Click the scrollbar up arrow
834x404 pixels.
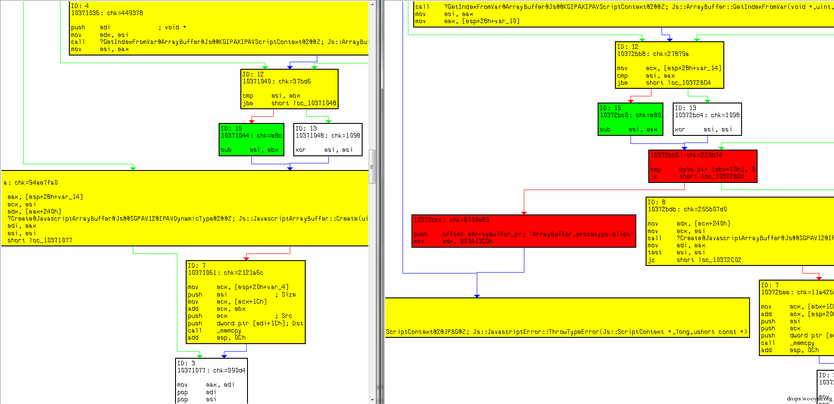coord(371,4)
